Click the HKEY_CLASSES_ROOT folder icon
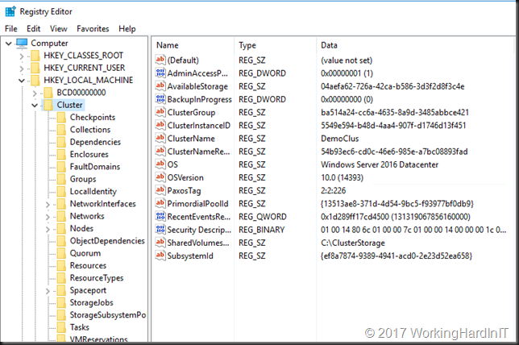The width and height of the screenshot is (519, 345). click(35, 56)
